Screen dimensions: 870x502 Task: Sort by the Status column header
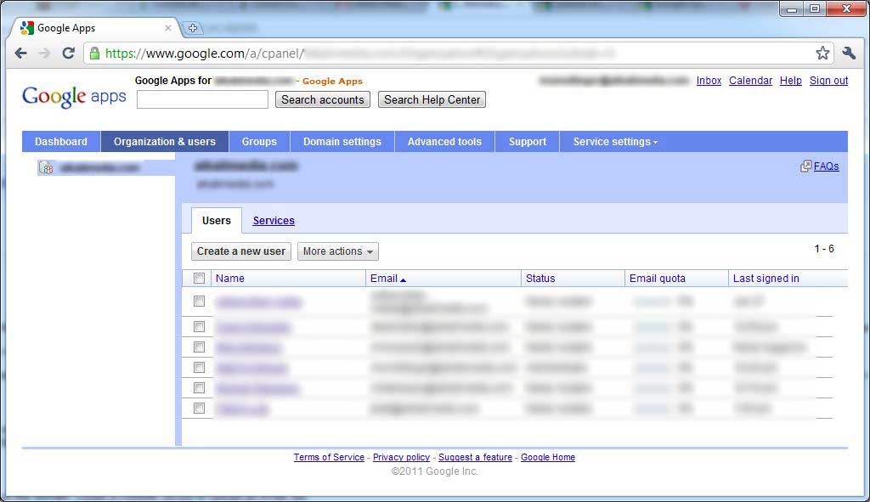(540, 279)
